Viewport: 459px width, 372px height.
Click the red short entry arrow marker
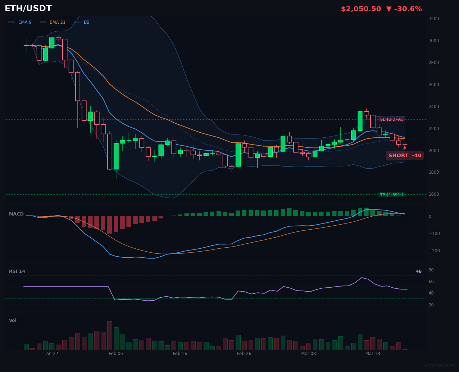point(405,147)
